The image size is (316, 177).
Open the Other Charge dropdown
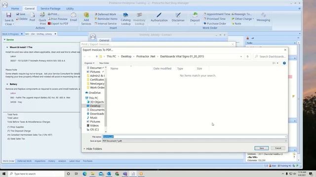coord(242,19)
